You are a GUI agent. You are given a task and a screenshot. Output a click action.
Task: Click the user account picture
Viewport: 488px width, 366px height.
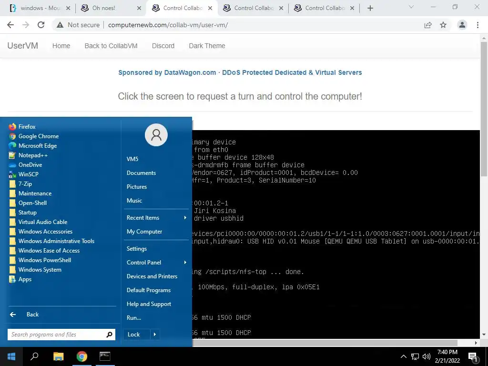pyautogui.click(x=156, y=135)
